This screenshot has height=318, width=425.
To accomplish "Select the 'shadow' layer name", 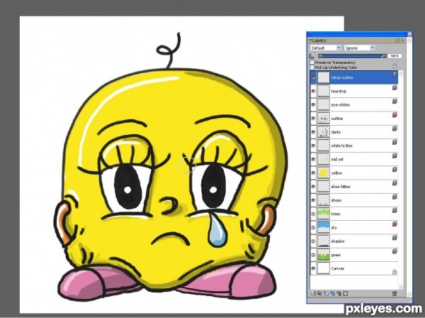I will click(x=337, y=241).
